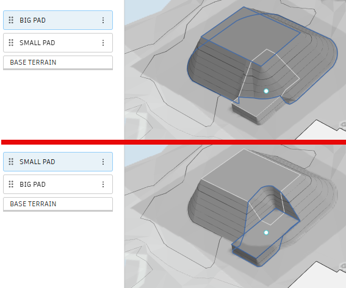The width and height of the screenshot is (346, 288).
Task: Select the unhighlighted SMALL PAD layer row
Action: coord(58,43)
